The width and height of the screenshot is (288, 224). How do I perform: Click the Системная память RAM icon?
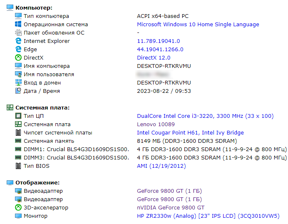18,141
